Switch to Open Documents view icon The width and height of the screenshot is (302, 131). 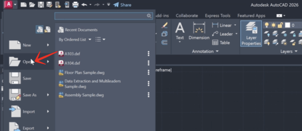click(x=47, y=29)
